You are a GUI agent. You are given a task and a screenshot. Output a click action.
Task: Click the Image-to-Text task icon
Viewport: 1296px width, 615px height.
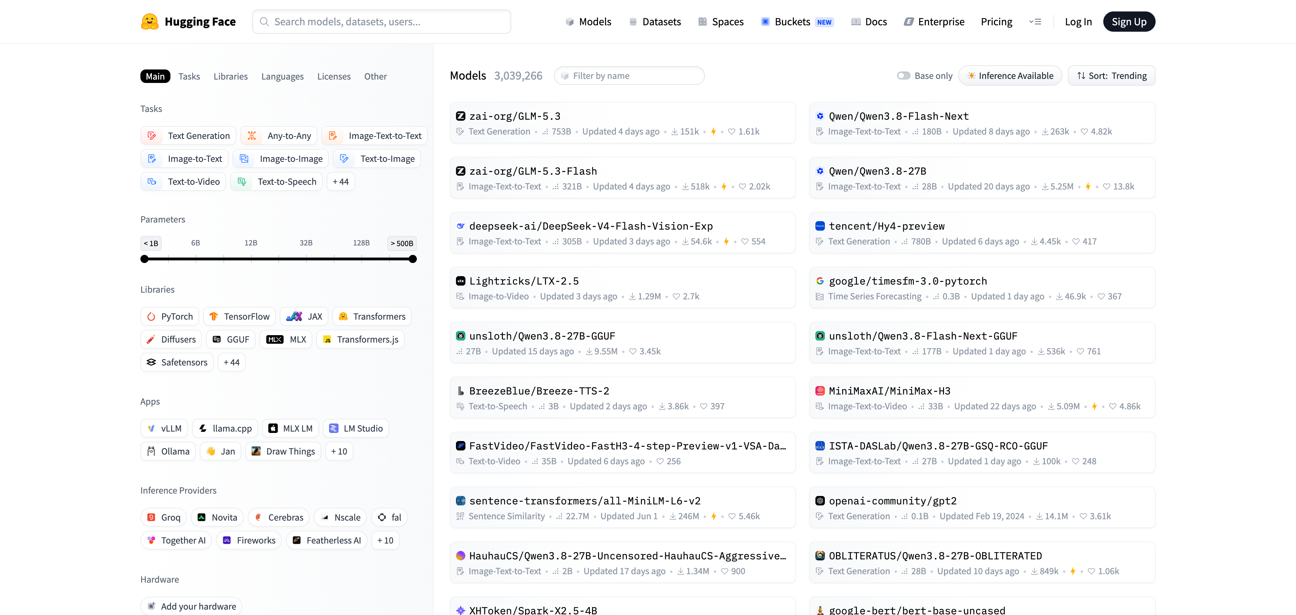tap(152, 159)
